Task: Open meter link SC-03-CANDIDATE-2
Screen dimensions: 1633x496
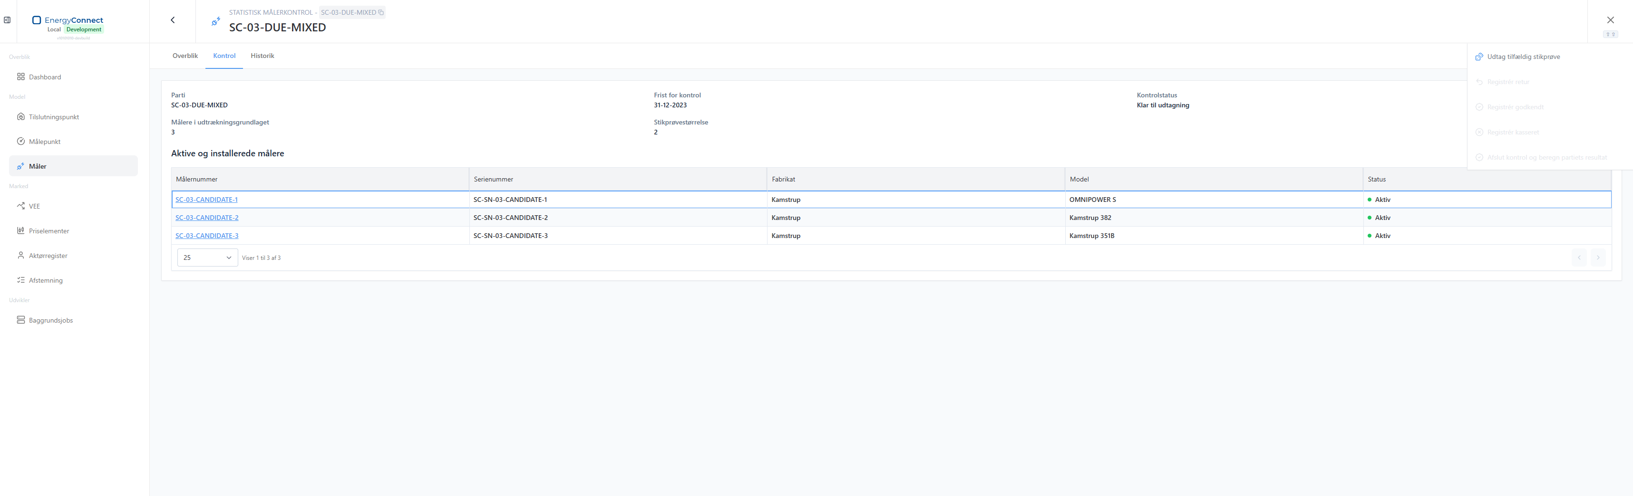Action: [207, 217]
